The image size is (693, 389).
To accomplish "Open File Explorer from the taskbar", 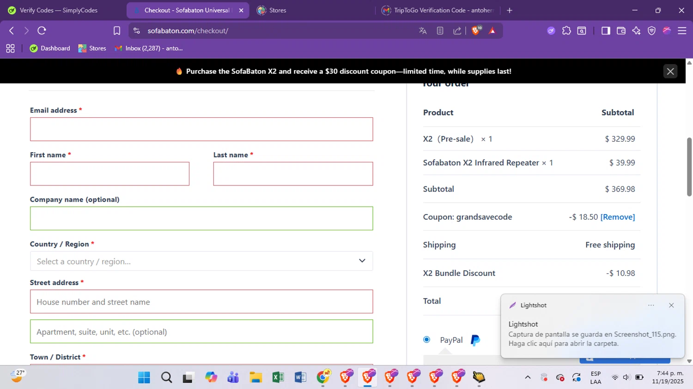I will pos(255,377).
